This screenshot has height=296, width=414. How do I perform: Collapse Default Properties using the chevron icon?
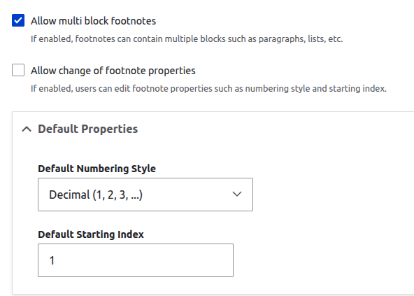click(x=27, y=129)
